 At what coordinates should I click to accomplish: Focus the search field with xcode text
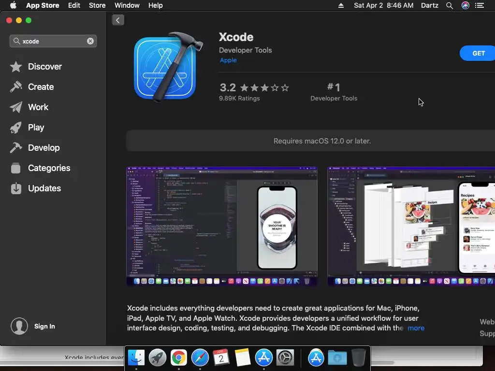click(53, 41)
